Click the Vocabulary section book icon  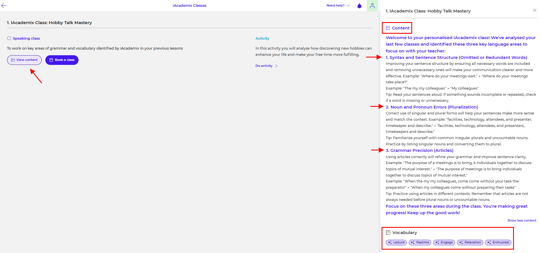(388, 233)
